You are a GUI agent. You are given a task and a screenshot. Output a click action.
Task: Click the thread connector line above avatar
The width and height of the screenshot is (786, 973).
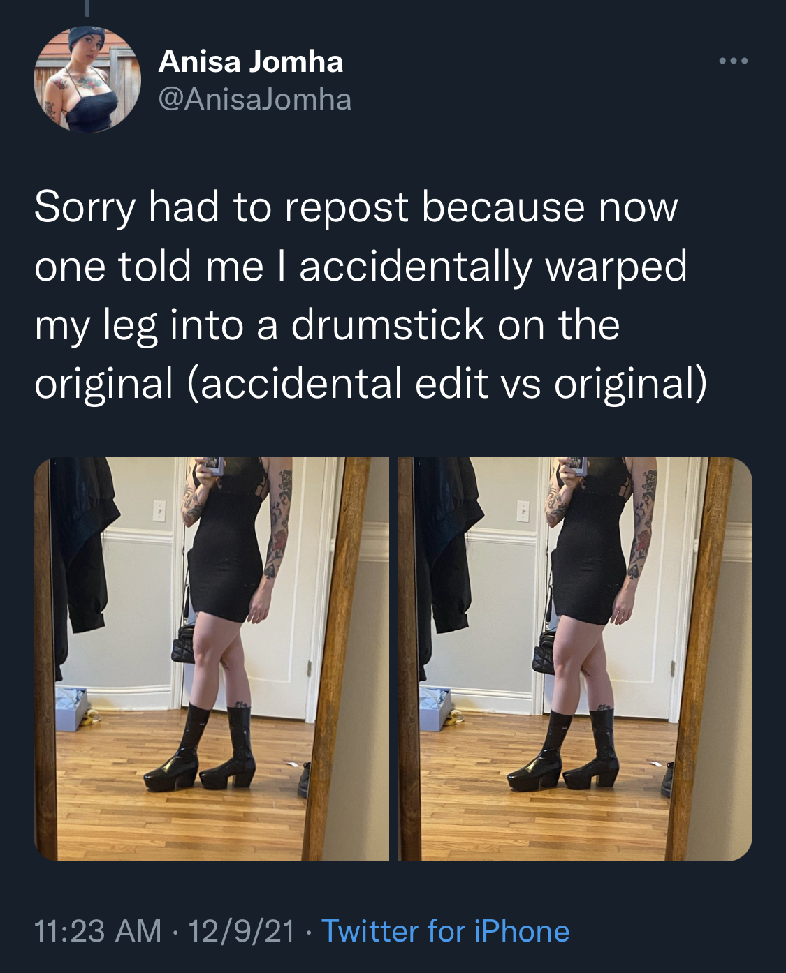tap(87, 8)
